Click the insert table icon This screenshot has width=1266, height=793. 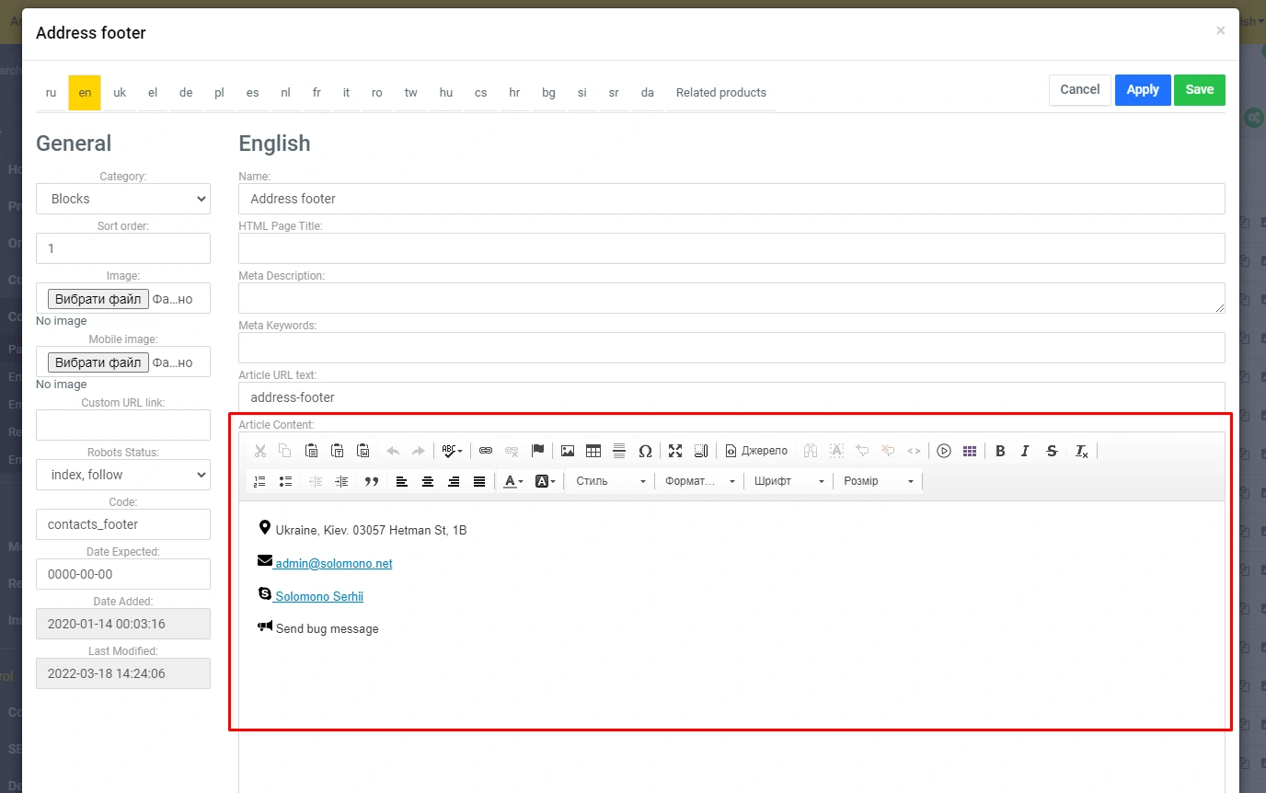pyautogui.click(x=593, y=451)
